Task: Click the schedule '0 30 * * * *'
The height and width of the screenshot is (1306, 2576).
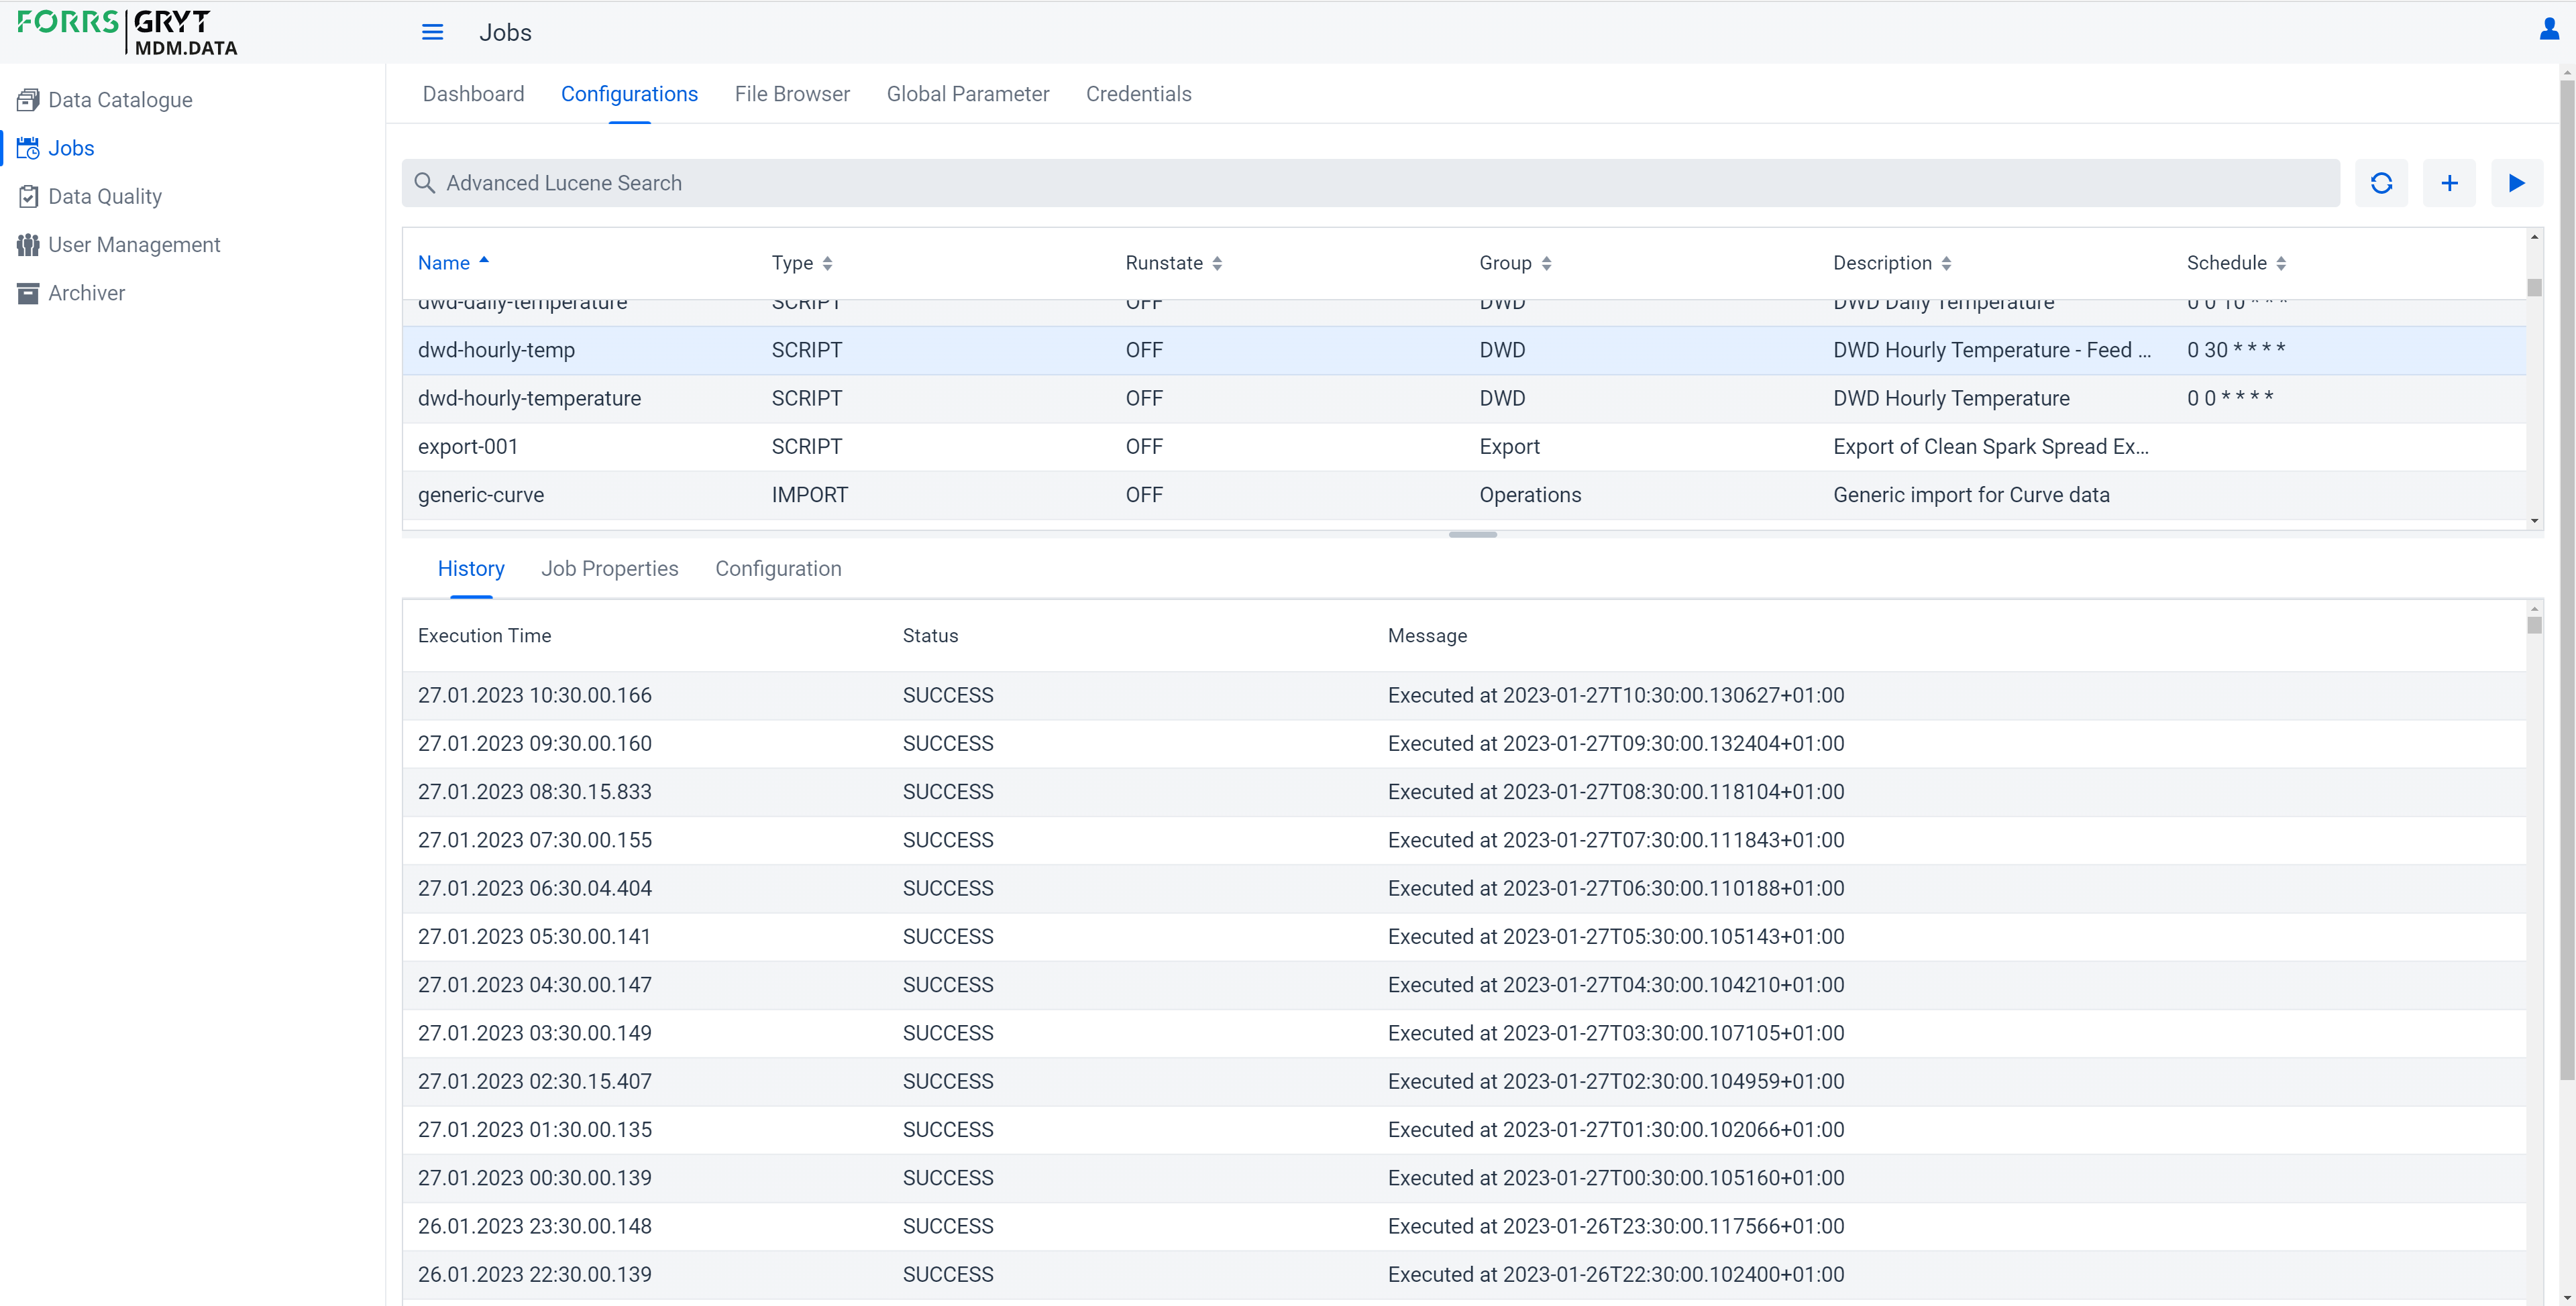Action: tap(2236, 350)
